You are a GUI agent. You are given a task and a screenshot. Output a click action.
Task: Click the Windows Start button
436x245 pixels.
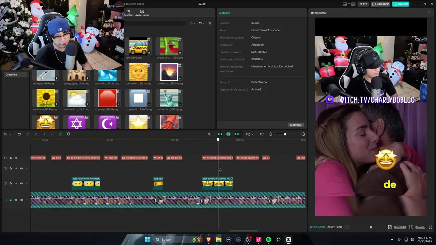(147, 240)
